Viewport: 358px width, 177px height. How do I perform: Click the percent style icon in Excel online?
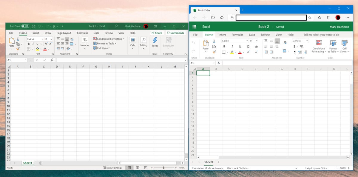tap(302, 47)
